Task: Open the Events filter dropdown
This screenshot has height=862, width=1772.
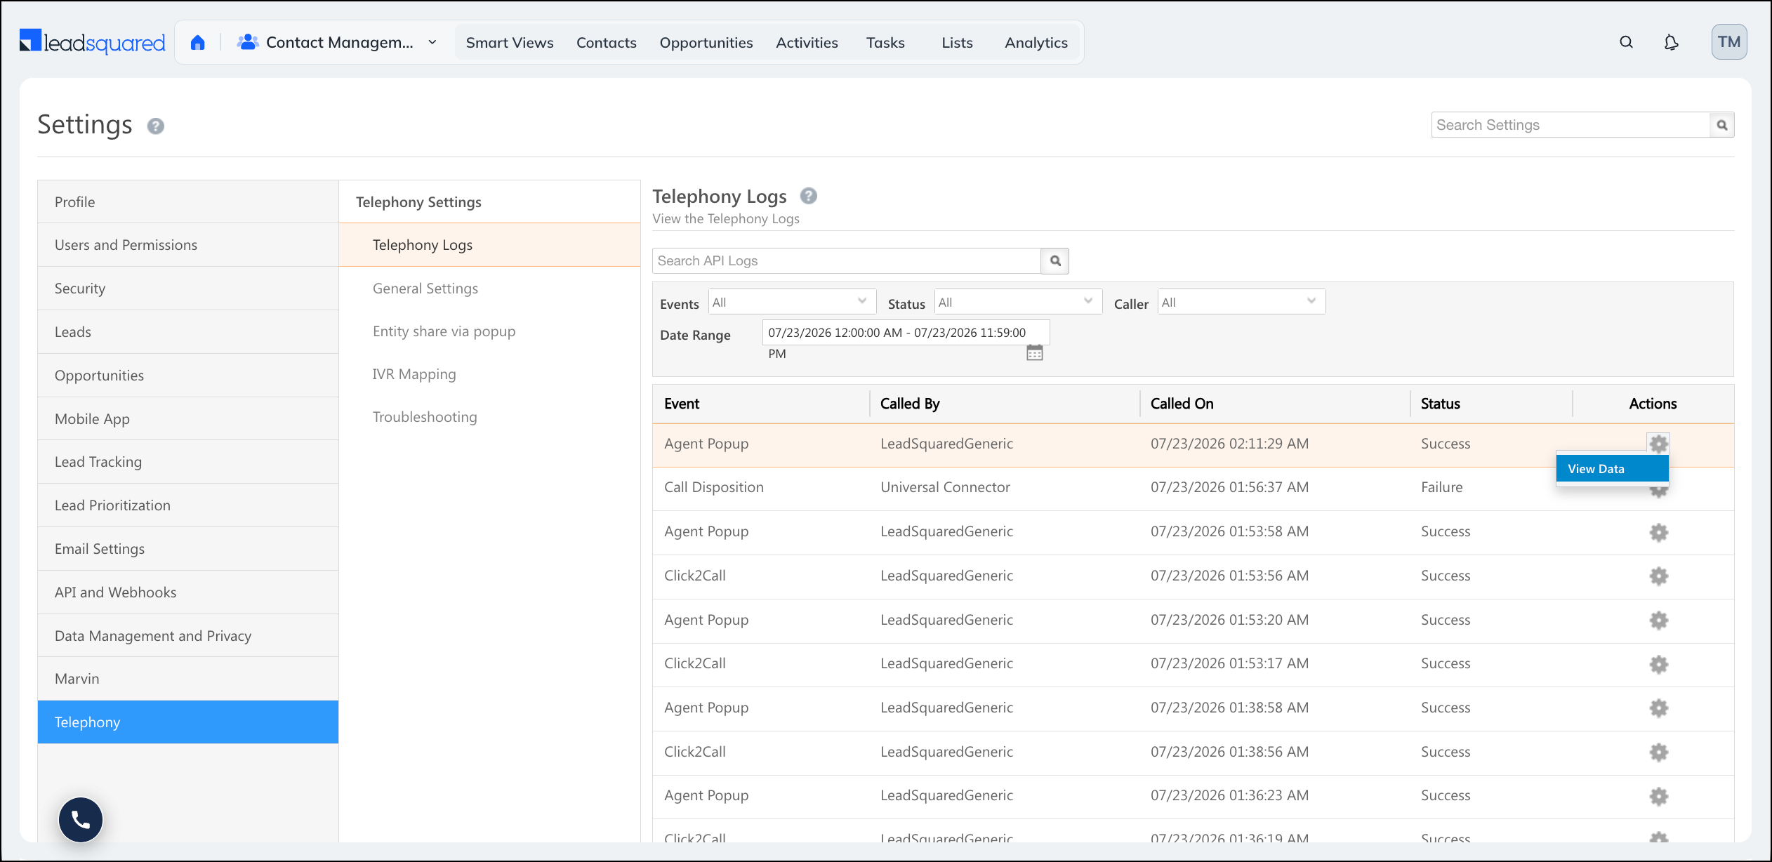Action: point(792,302)
